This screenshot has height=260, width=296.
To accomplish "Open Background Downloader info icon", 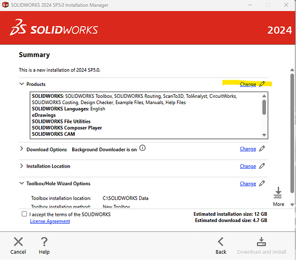I will [142, 148].
